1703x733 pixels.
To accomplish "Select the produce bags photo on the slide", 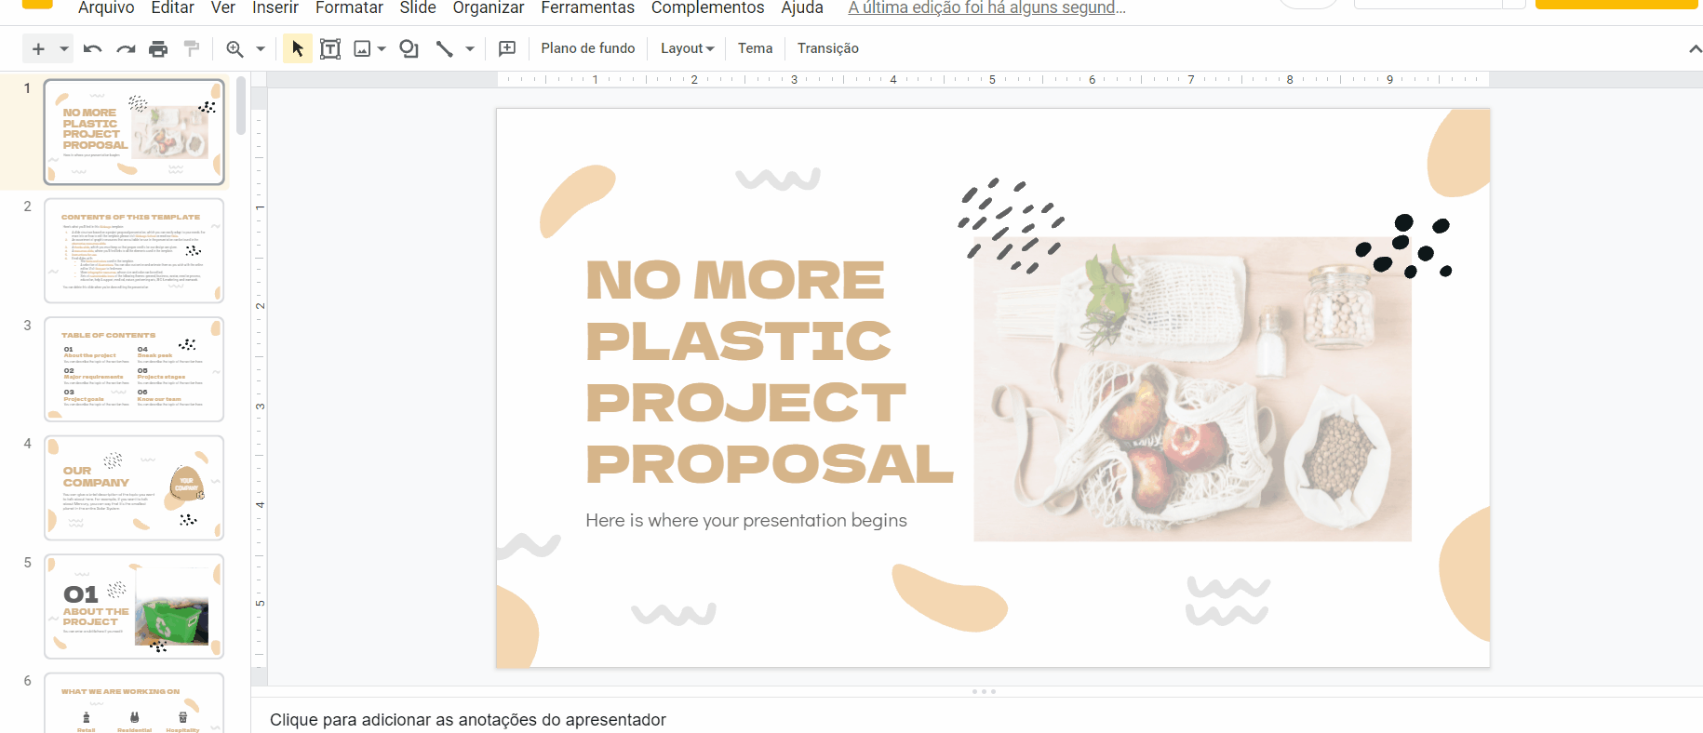I will [1192, 389].
